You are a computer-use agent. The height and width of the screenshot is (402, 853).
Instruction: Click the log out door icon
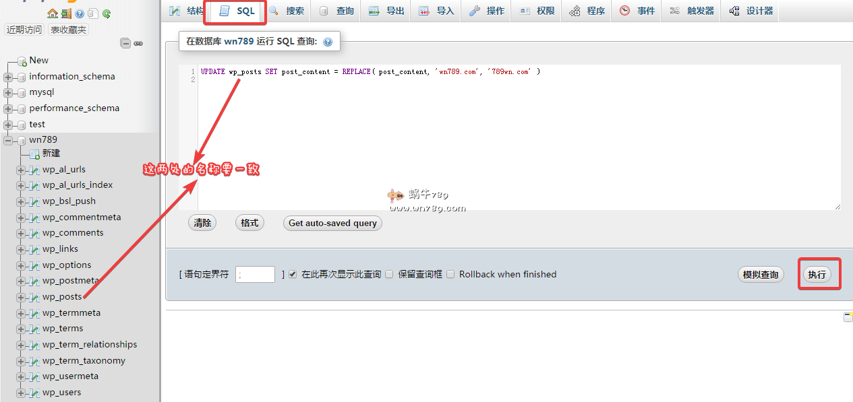[x=66, y=13]
